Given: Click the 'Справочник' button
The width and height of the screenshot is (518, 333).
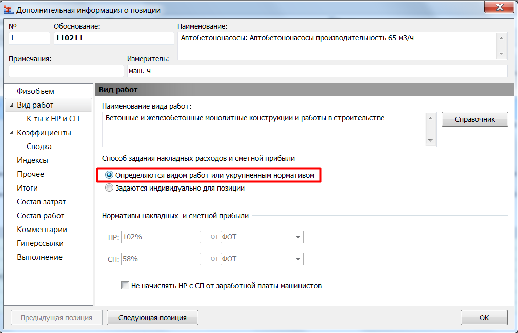Looking at the screenshot, I should tap(474, 119).
